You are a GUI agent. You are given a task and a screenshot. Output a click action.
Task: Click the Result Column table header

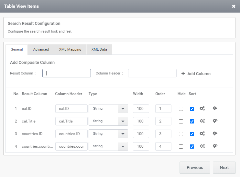pyautogui.click(x=34, y=94)
